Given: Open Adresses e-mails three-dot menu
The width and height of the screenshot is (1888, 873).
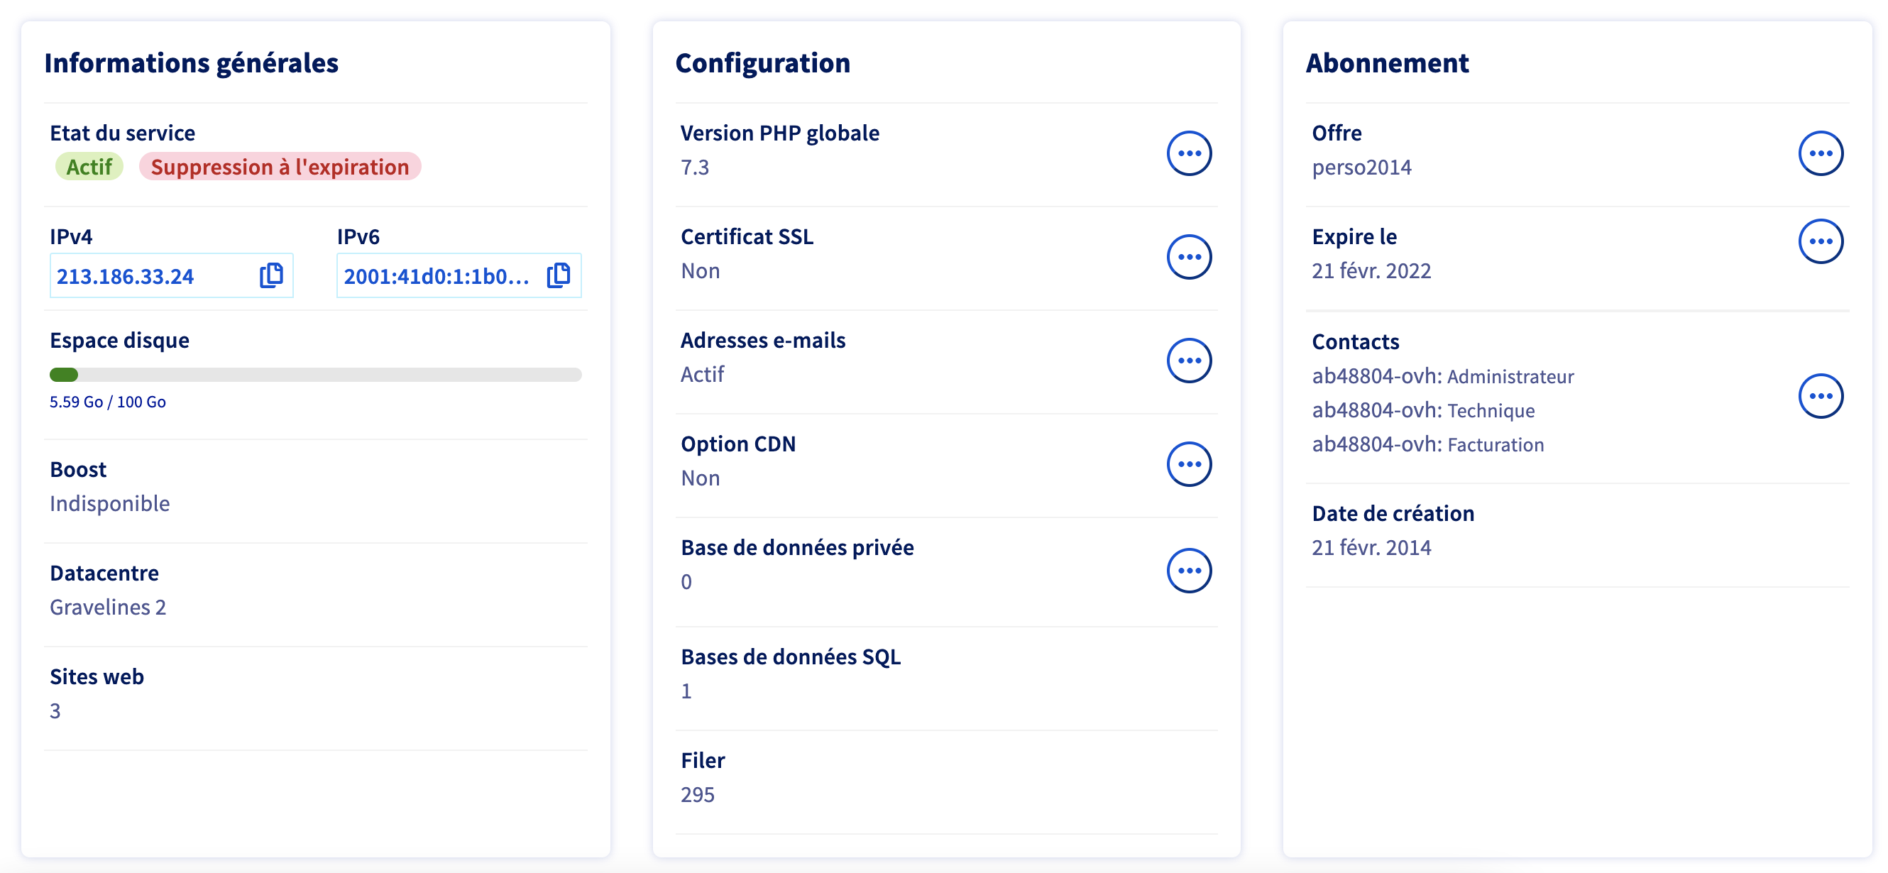Looking at the screenshot, I should pyautogui.click(x=1188, y=361).
